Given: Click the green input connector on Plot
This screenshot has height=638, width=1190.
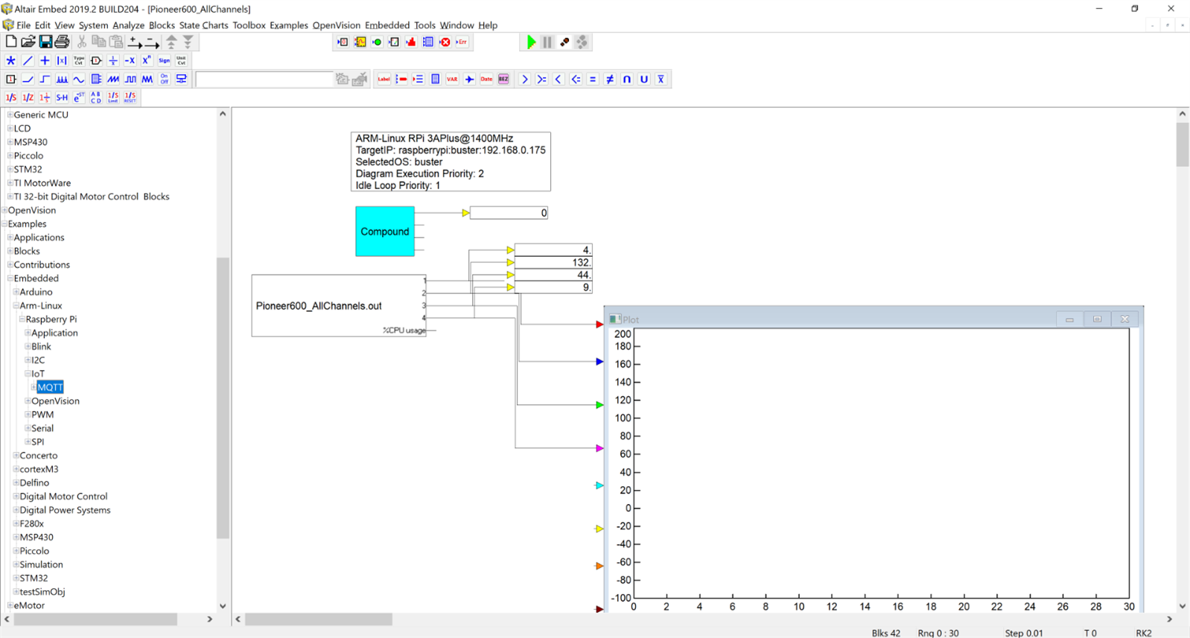Looking at the screenshot, I should 599,405.
